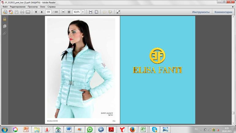
Task: Click the page number field showing 154
Action: tap(48, 12)
